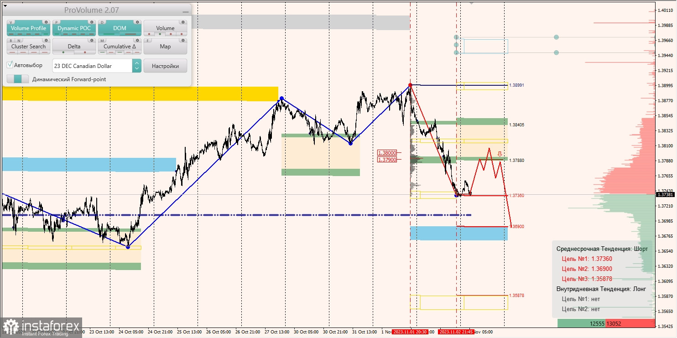Enable the Cumulative Δ indicator
The height and width of the screenshot is (338, 677).
pyautogui.click(x=120, y=47)
